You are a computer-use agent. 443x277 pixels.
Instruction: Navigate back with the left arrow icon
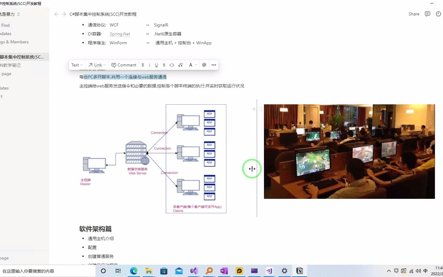coord(56,14)
